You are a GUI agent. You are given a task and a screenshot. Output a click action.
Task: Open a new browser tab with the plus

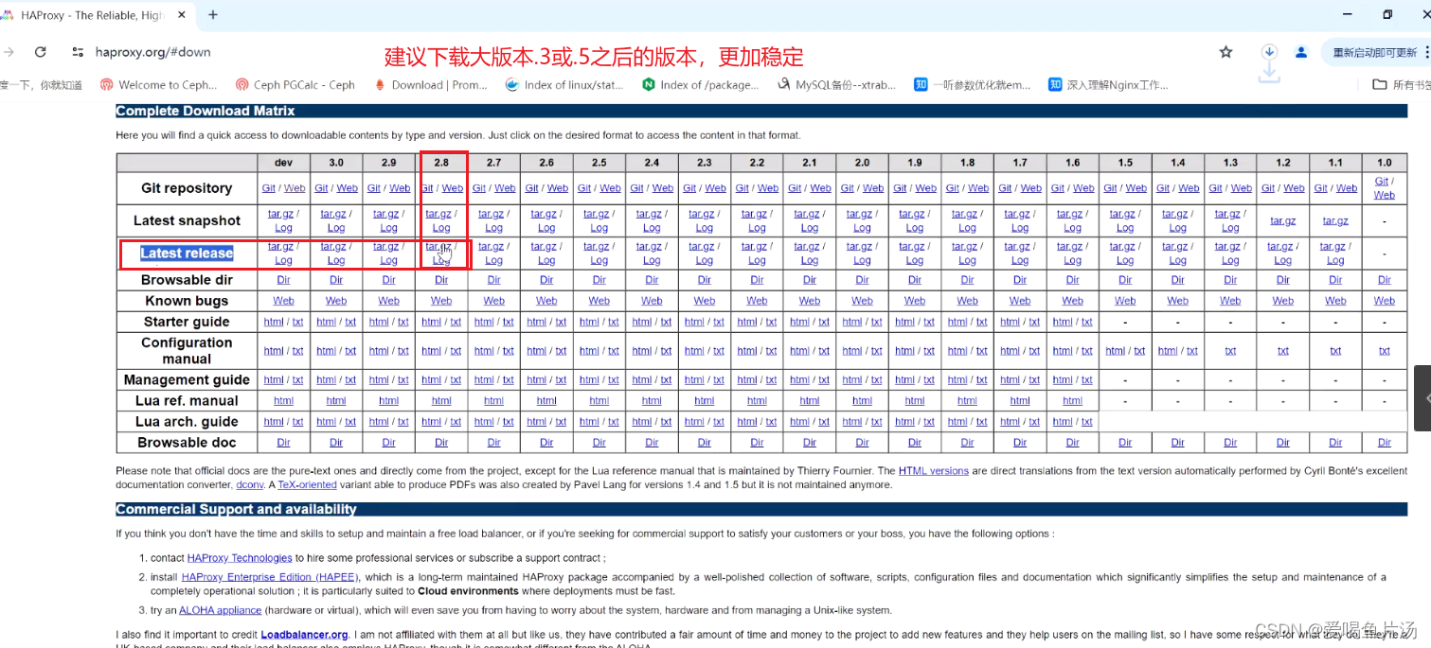coord(210,15)
